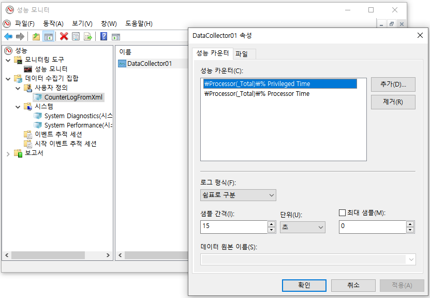
Task: Click the 취소 button
Action: [x=353, y=285]
